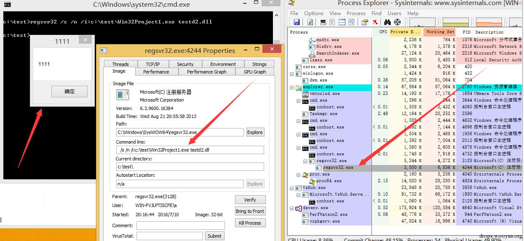Collapse the proc.exe tree node
Screen dimensions: 524x241
tap(299, 174)
